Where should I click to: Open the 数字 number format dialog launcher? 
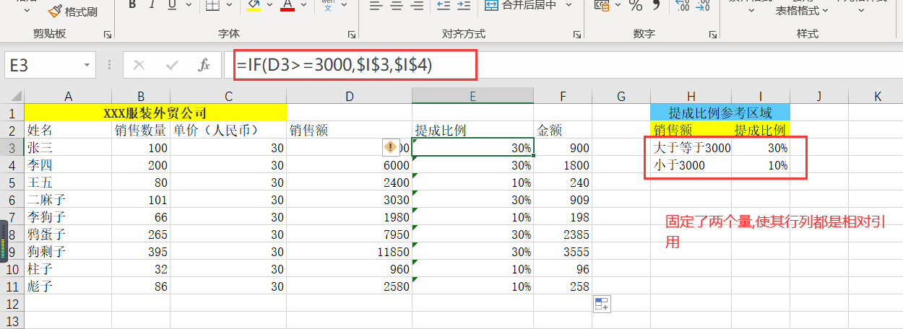[x=713, y=34]
